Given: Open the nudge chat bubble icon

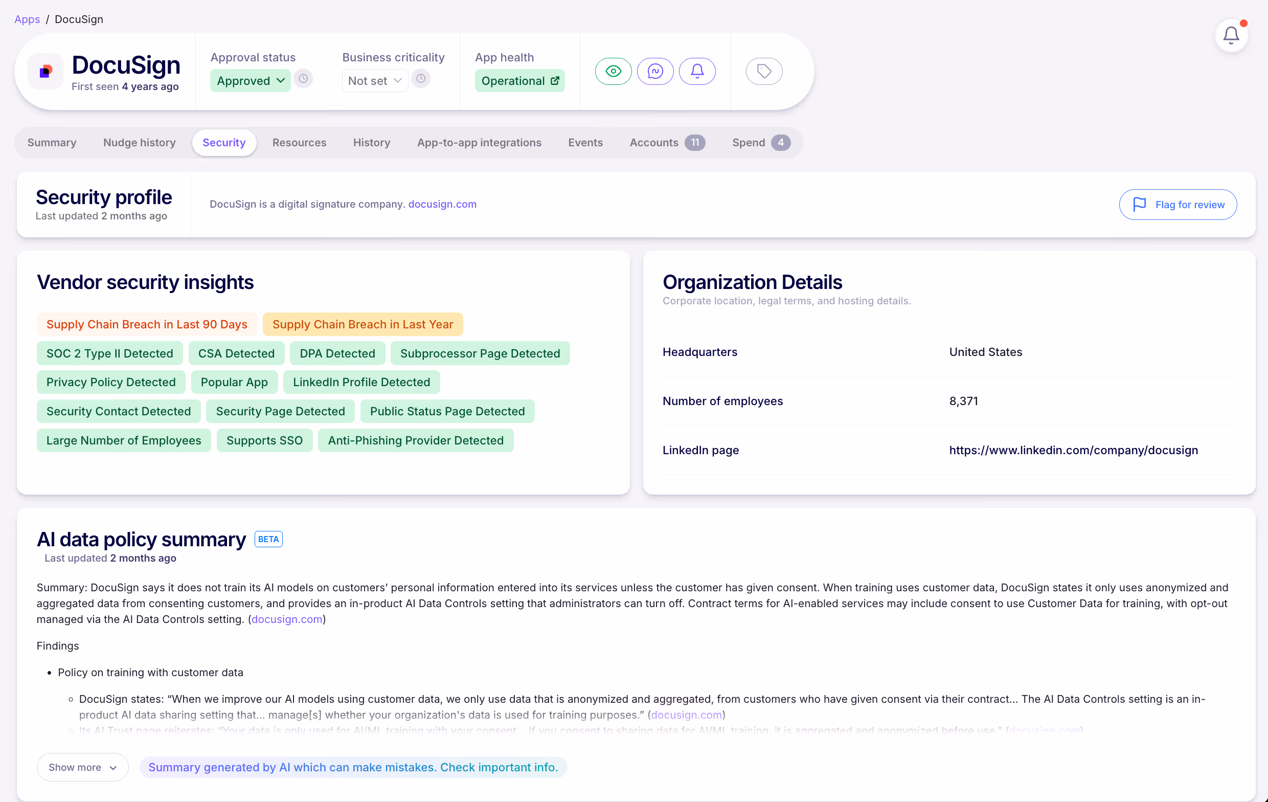Looking at the screenshot, I should pyautogui.click(x=655, y=71).
